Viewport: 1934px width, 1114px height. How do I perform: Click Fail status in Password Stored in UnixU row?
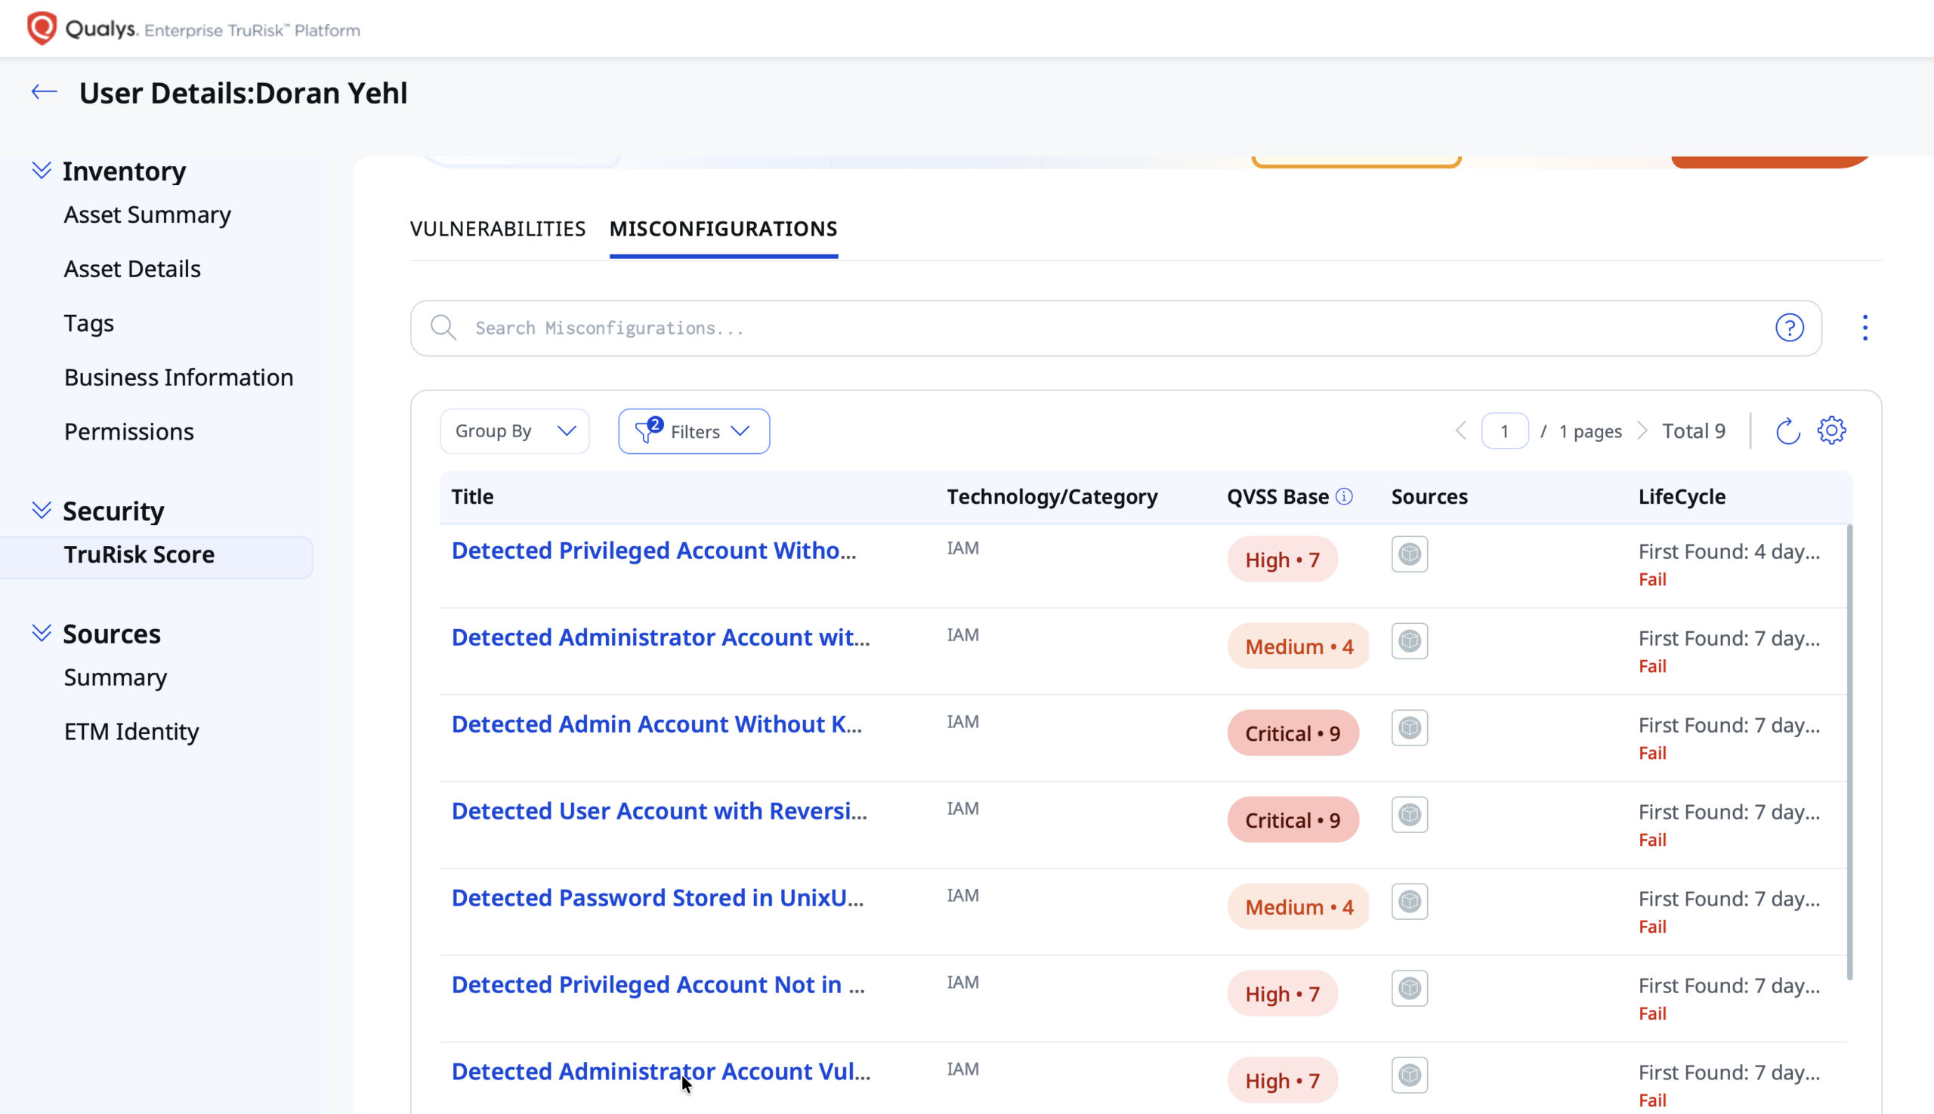point(1652,927)
